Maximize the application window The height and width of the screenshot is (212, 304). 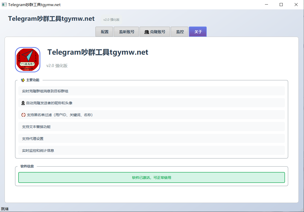tap(281, 5)
